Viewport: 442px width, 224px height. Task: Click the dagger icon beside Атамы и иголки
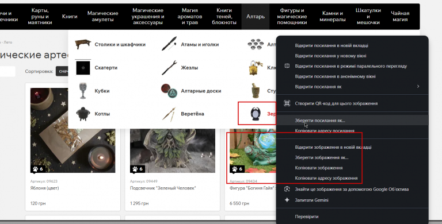tap(169, 44)
